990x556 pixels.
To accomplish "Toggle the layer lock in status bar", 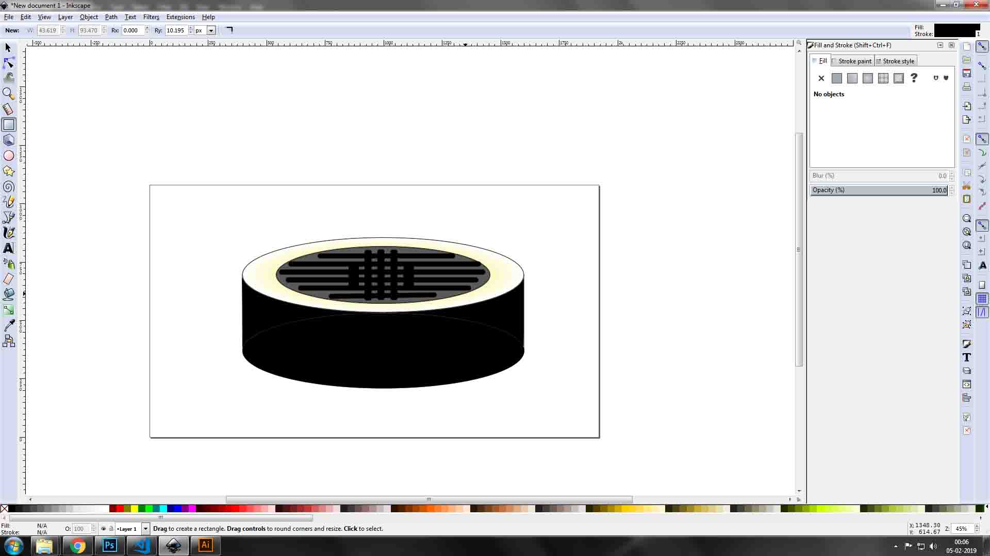I will pyautogui.click(x=111, y=529).
